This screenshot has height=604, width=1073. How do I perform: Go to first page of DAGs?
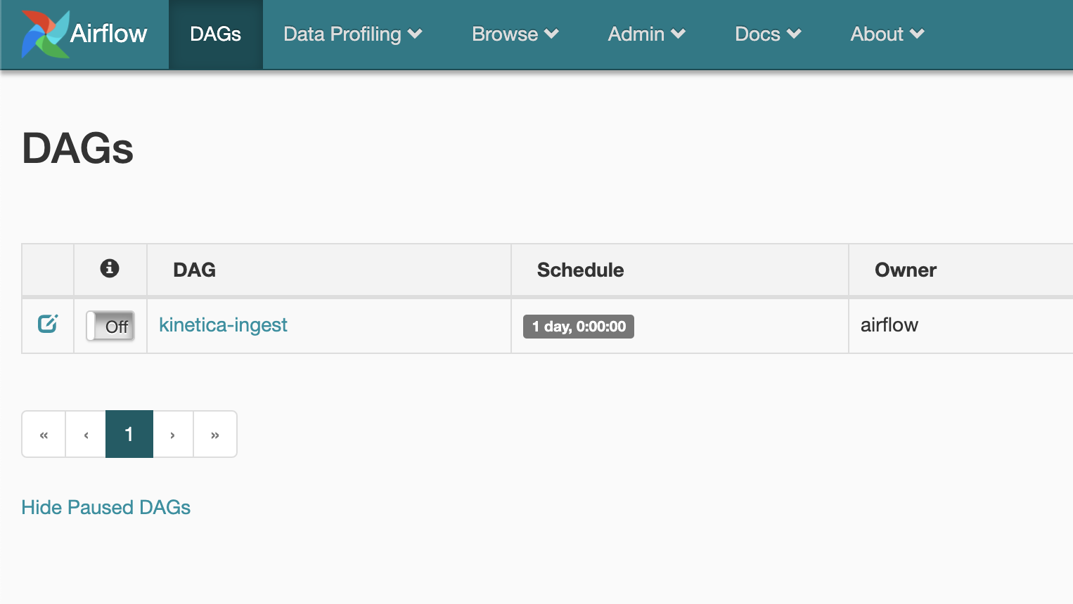(x=44, y=434)
